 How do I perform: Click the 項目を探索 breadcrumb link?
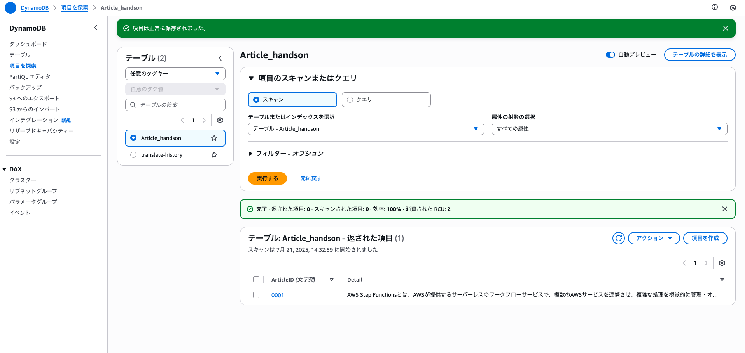(x=75, y=8)
